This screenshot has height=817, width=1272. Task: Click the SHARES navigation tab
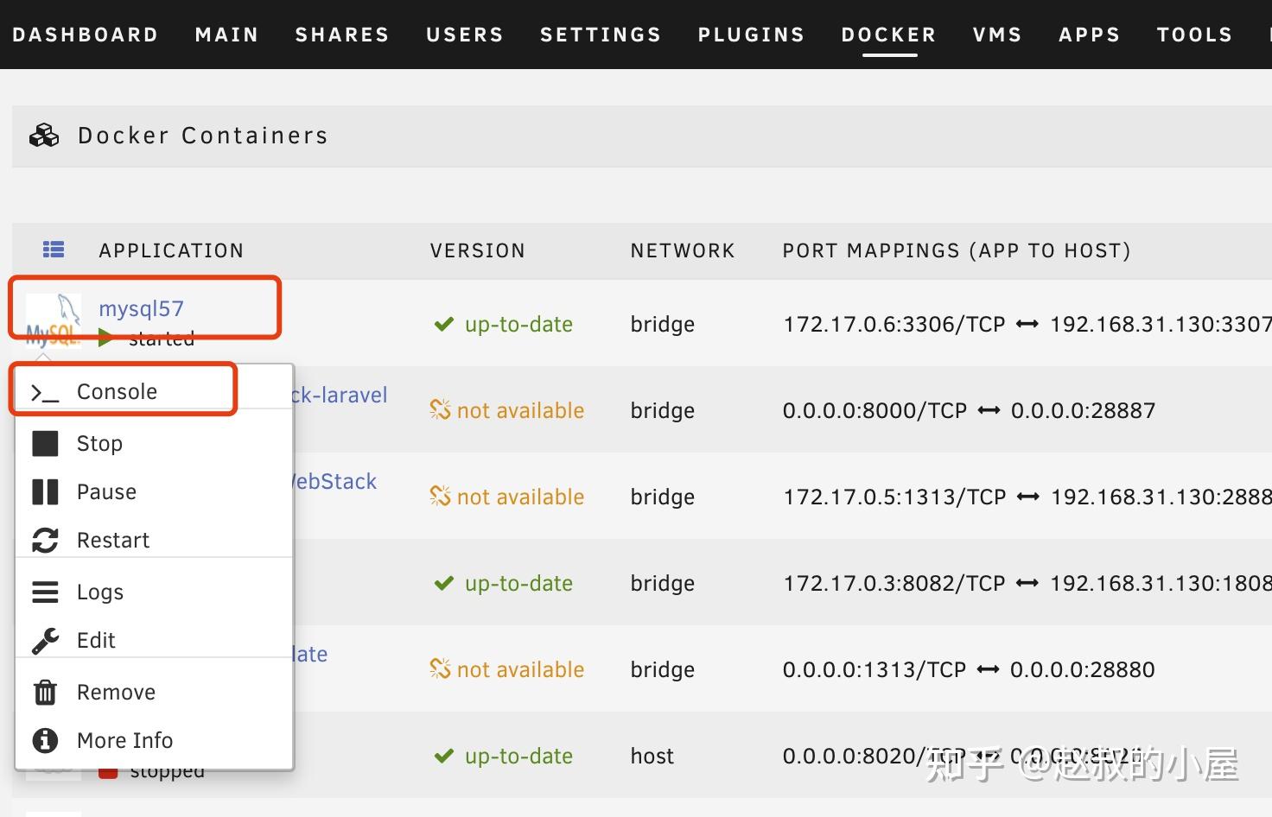(x=342, y=35)
